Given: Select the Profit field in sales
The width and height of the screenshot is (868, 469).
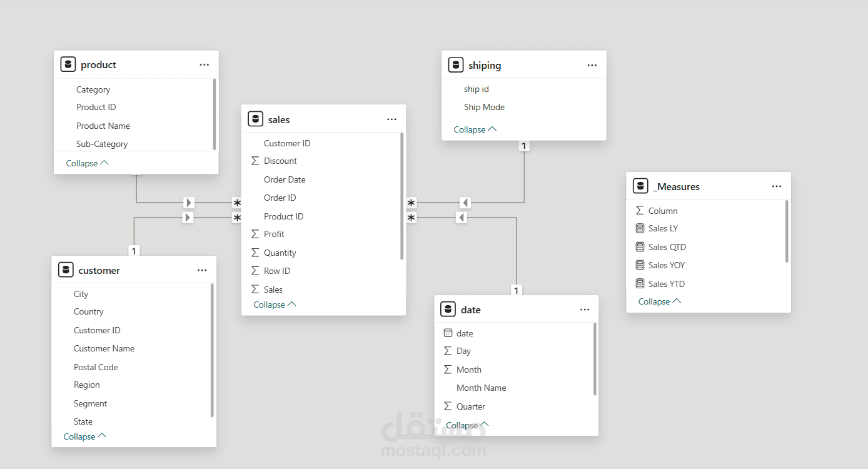Looking at the screenshot, I should point(274,234).
